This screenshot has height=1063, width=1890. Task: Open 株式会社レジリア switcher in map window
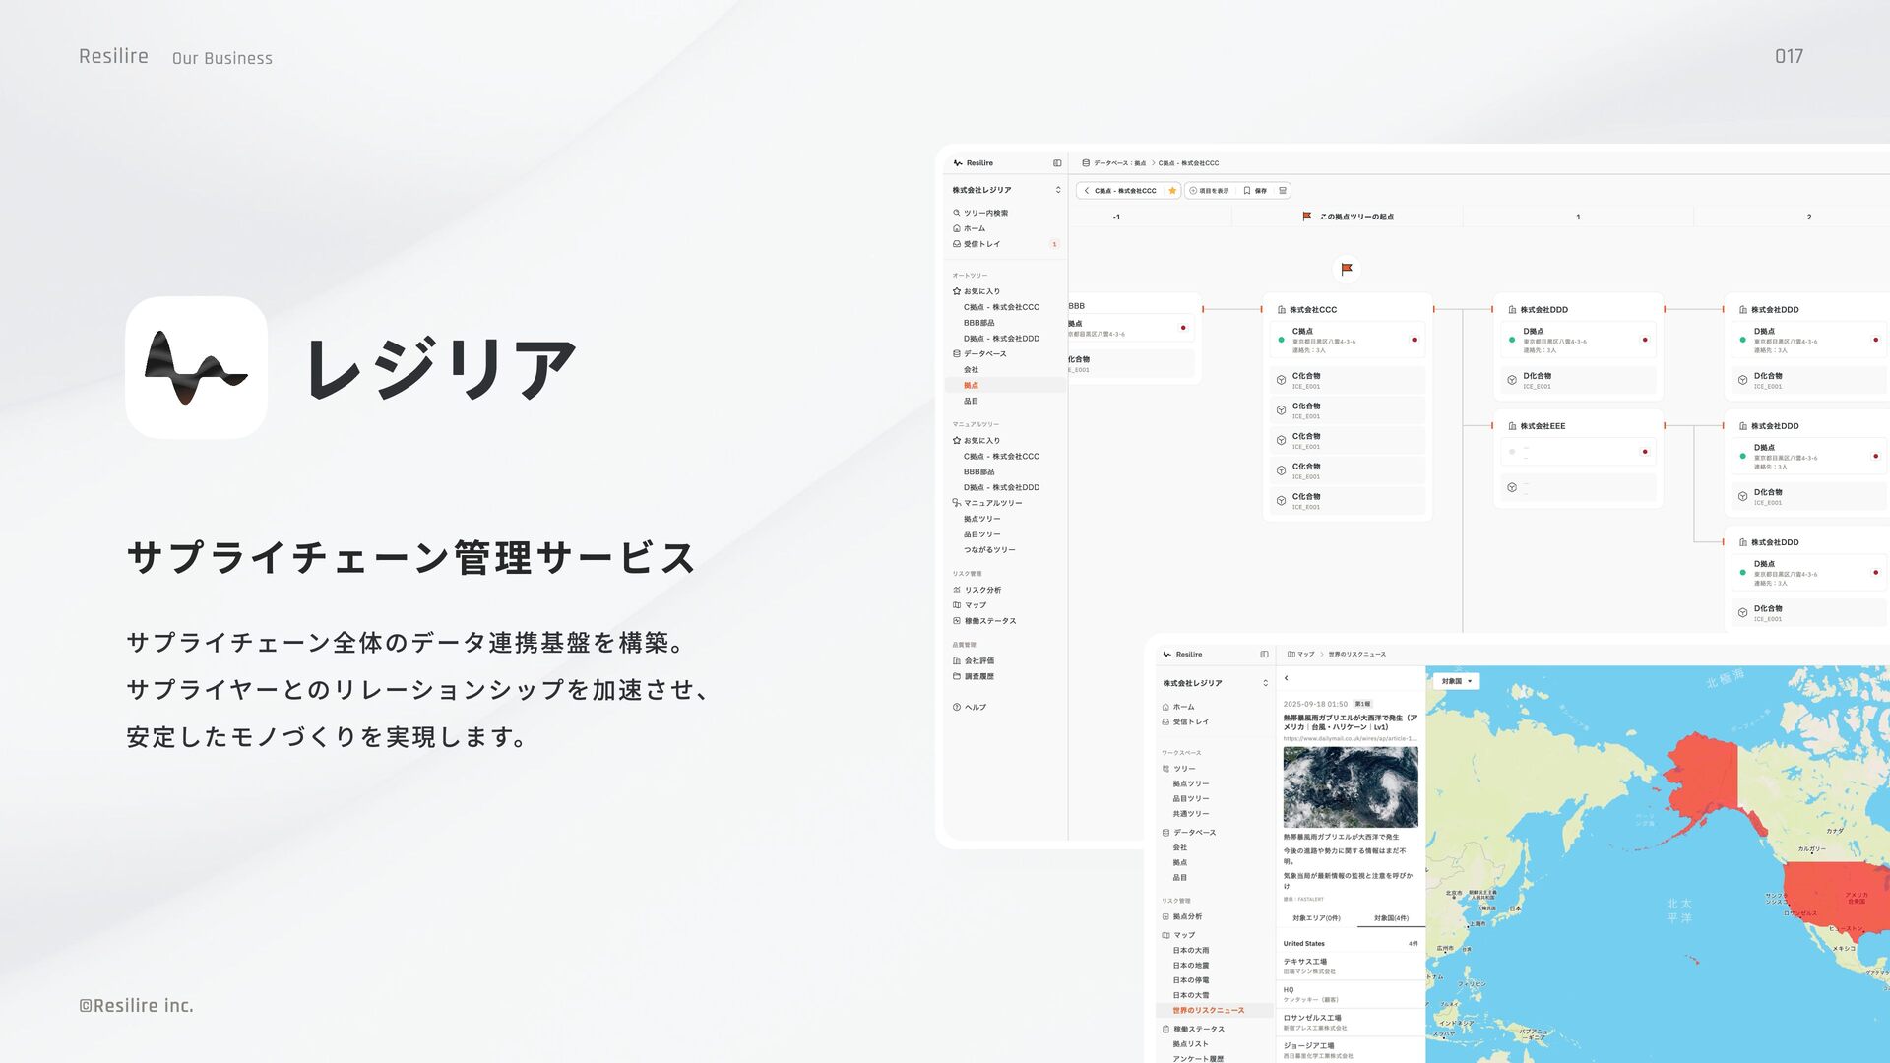1215,683
